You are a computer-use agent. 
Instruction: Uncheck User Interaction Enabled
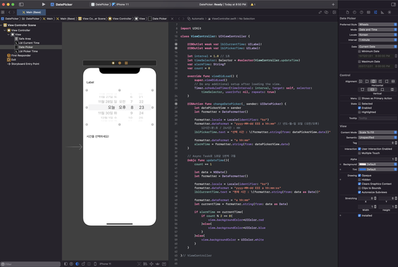360,149
